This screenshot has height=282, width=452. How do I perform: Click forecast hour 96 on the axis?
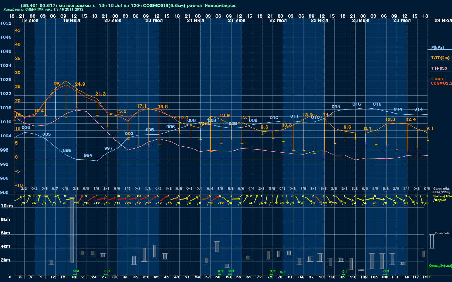click(342, 277)
